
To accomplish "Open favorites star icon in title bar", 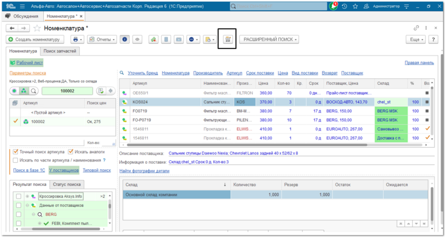I will (355, 6).
